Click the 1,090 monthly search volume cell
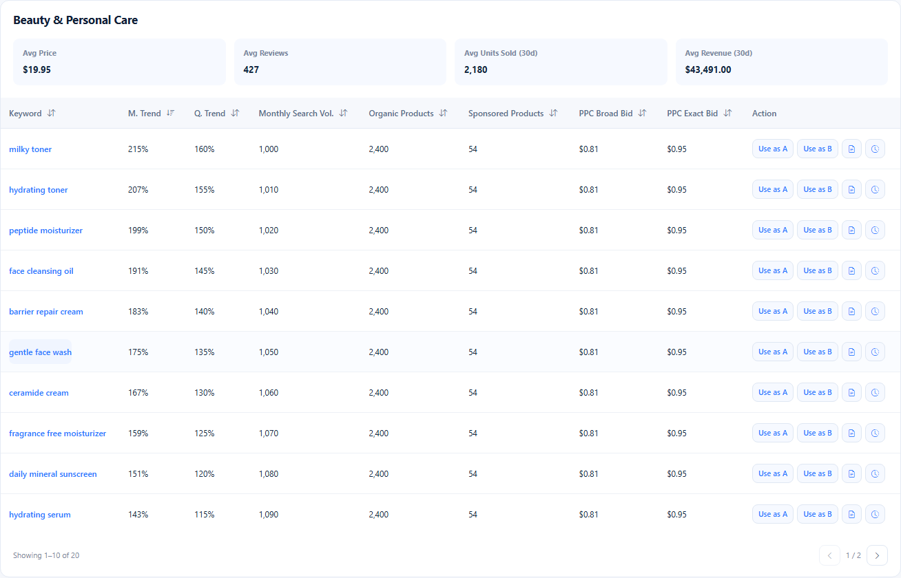 pos(269,515)
